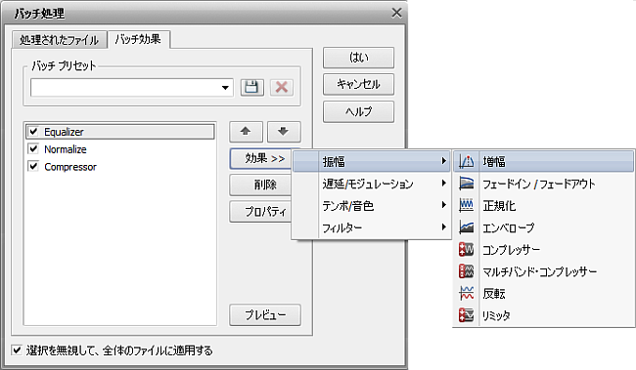
Task: Click the 増幅 amplify icon
Action: pos(466,161)
